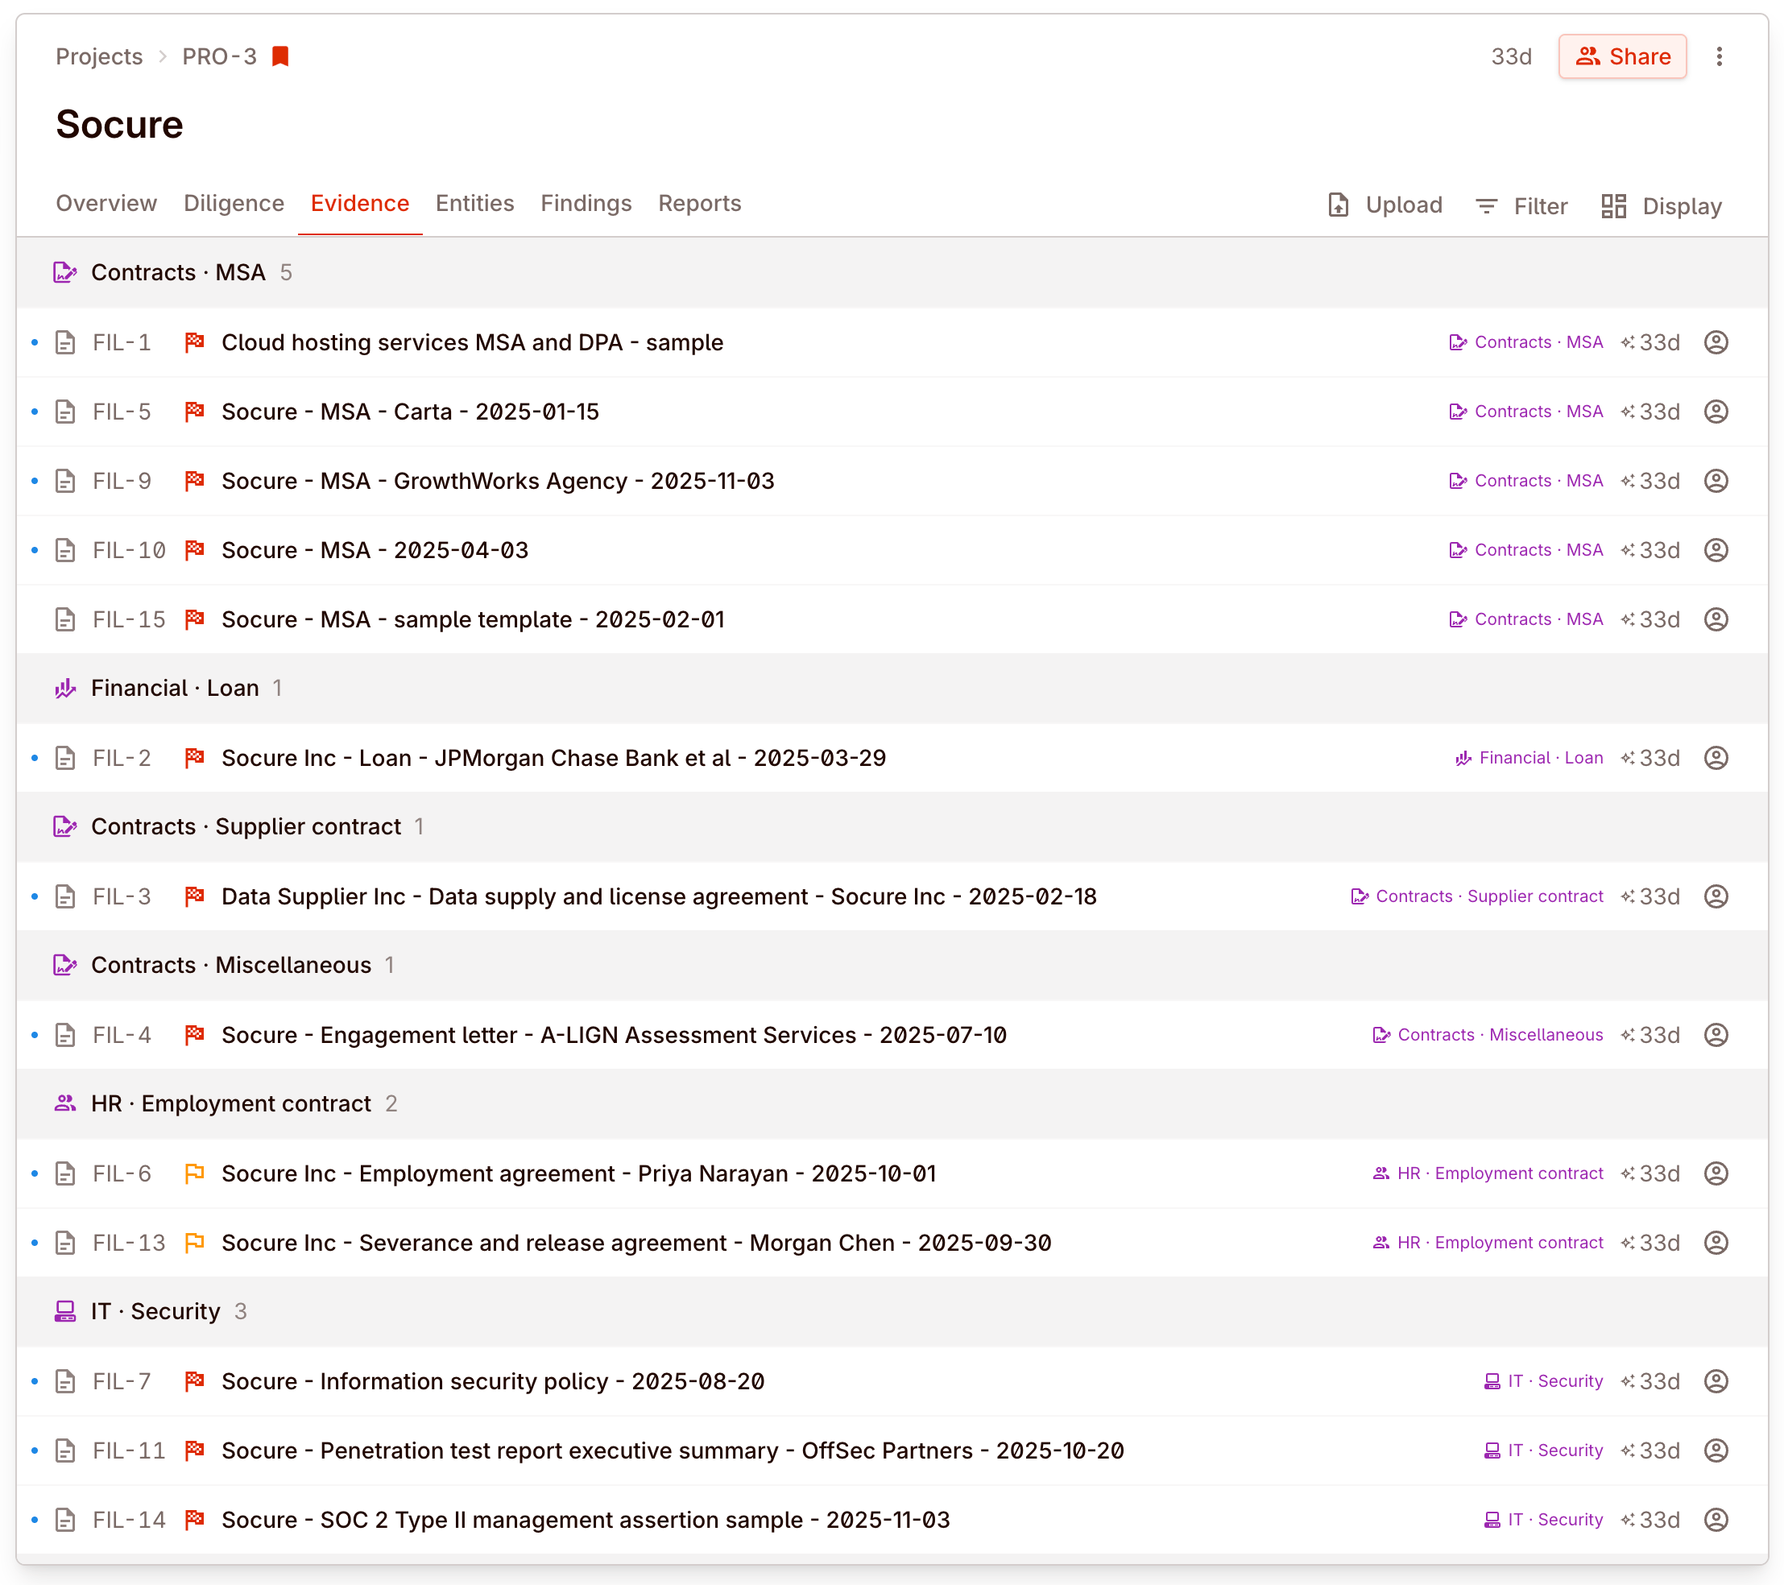
Task: Click the document icon for FIL-2
Action: pos(65,758)
